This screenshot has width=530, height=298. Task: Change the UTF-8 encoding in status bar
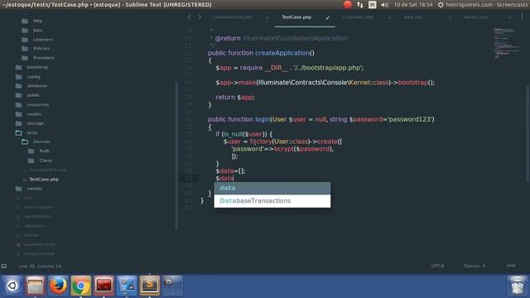(x=437, y=266)
